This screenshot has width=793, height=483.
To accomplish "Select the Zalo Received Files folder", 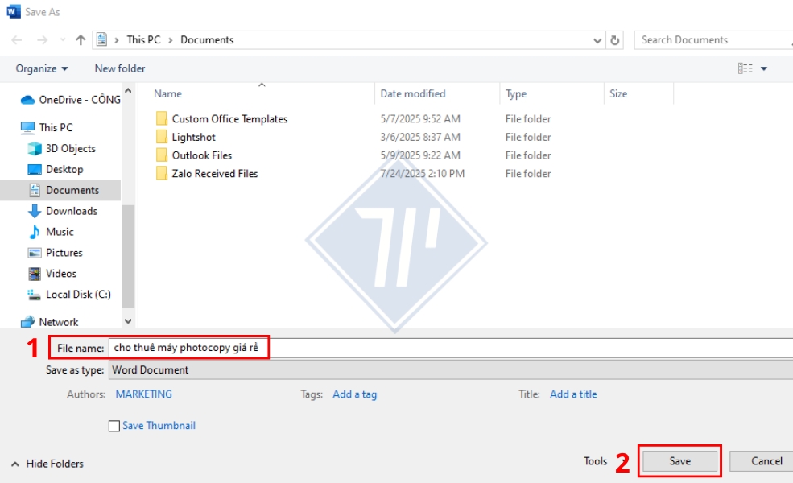I will click(x=214, y=174).
